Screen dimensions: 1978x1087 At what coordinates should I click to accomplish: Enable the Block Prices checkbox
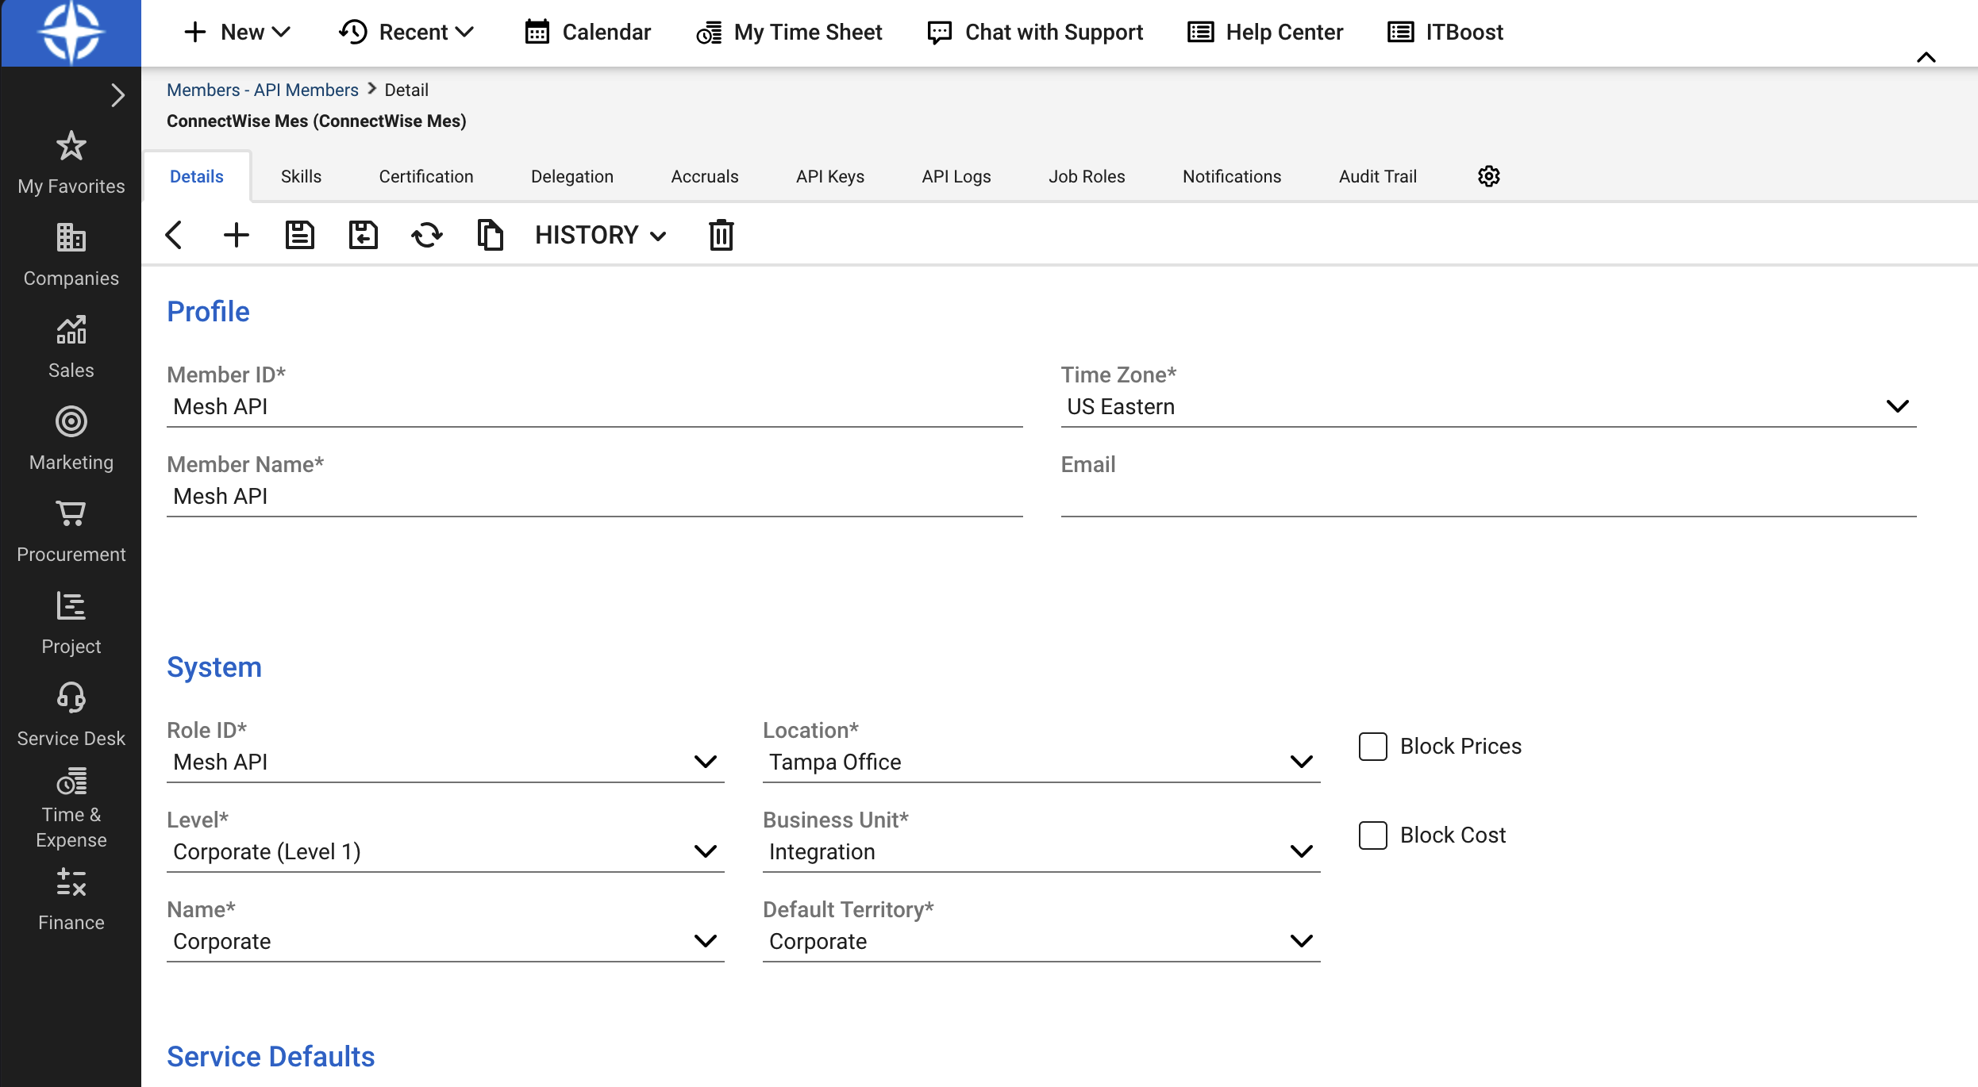[1373, 747]
